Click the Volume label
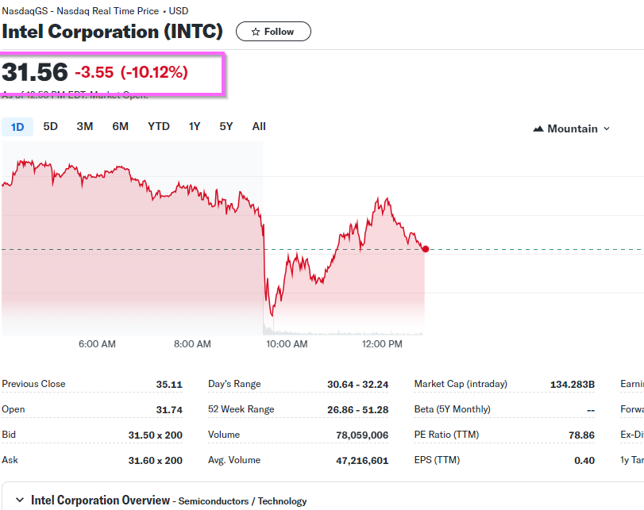The width and height of the screenshot is (644, 510). (x=224, y=435)
